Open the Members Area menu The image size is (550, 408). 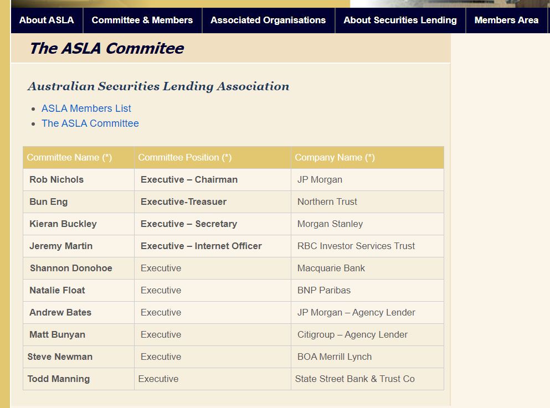click(x=506, y=20)
